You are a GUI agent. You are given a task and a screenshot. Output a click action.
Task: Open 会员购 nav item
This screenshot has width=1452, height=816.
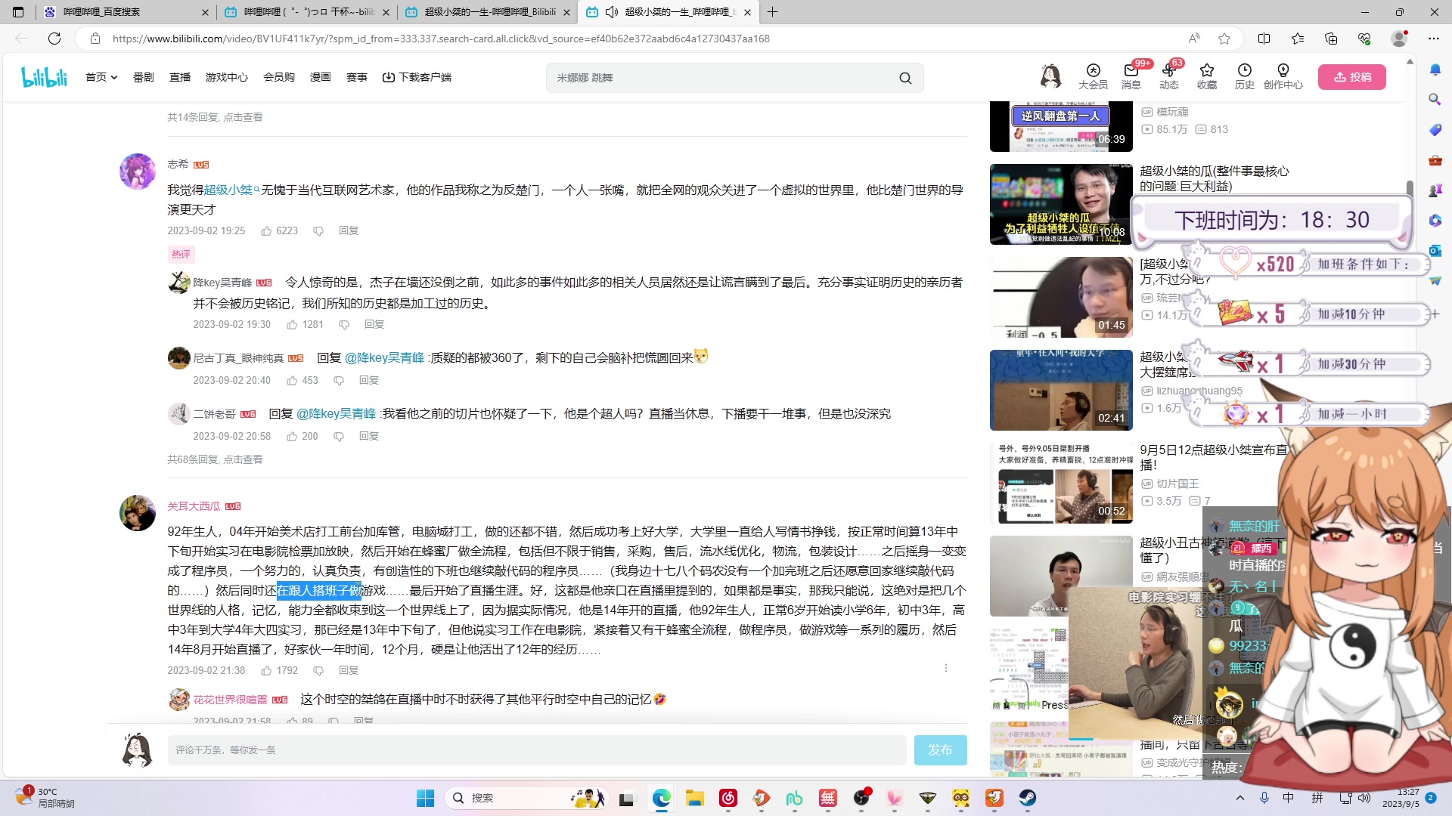coord(279,77)
